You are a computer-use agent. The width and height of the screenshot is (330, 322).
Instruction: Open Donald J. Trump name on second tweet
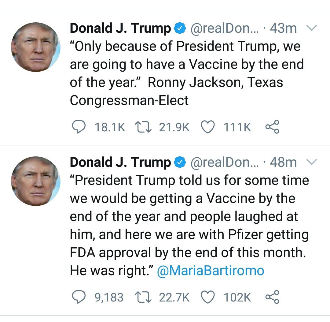click(120, 162)
